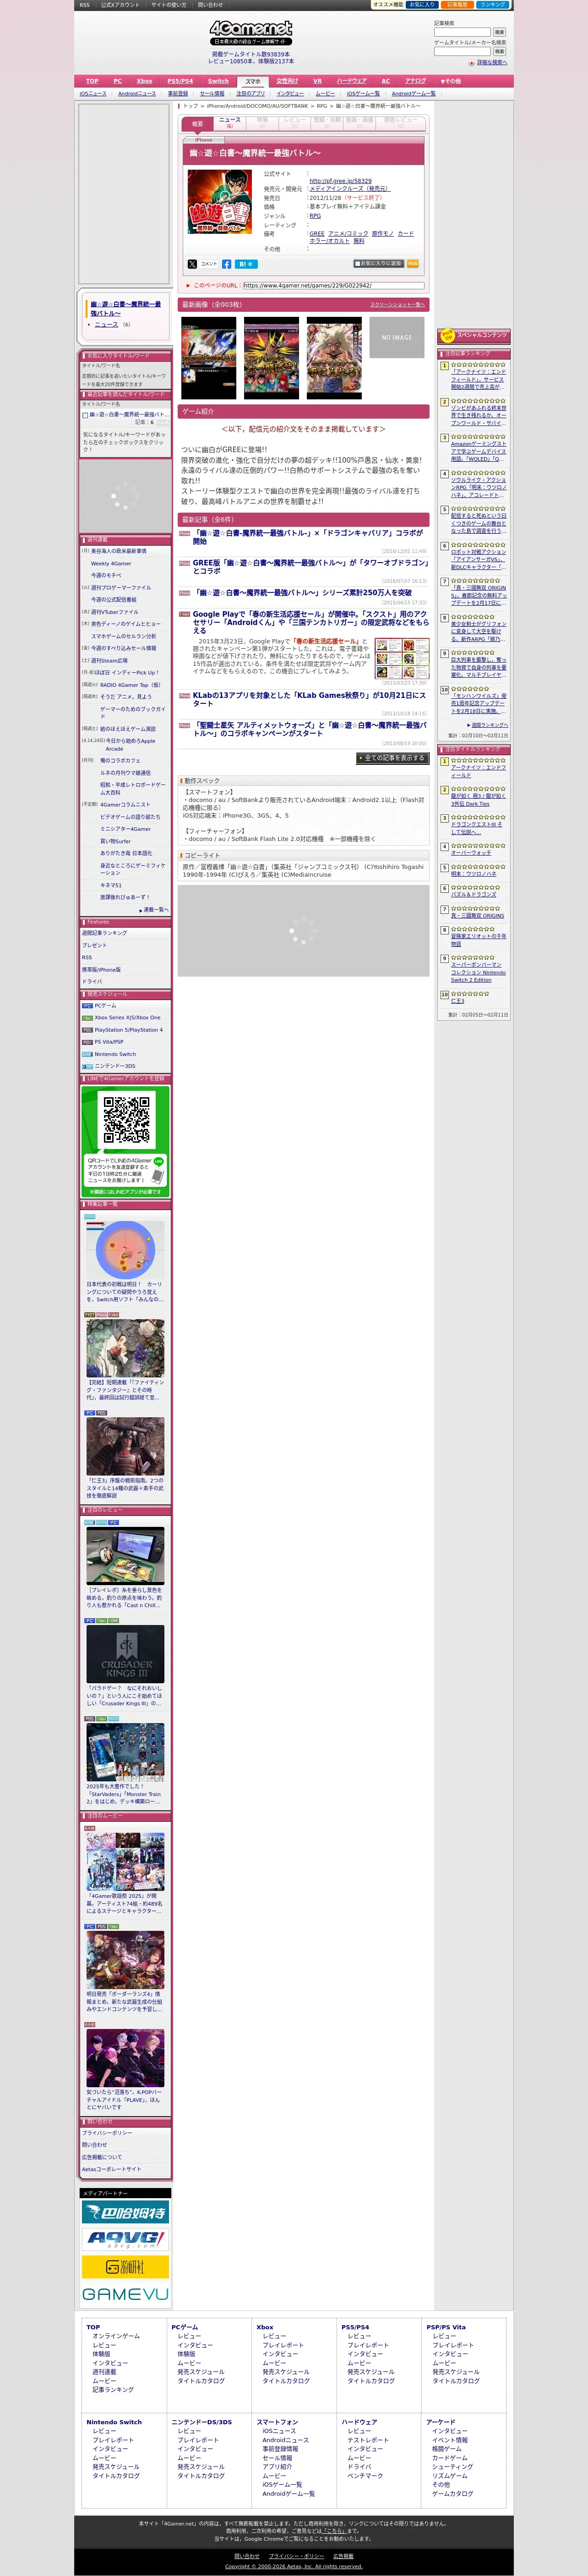
Task: Select the Switch navigation tab
Action: 218,81
